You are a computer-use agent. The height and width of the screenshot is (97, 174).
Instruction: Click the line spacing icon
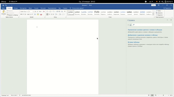point(56,14)
